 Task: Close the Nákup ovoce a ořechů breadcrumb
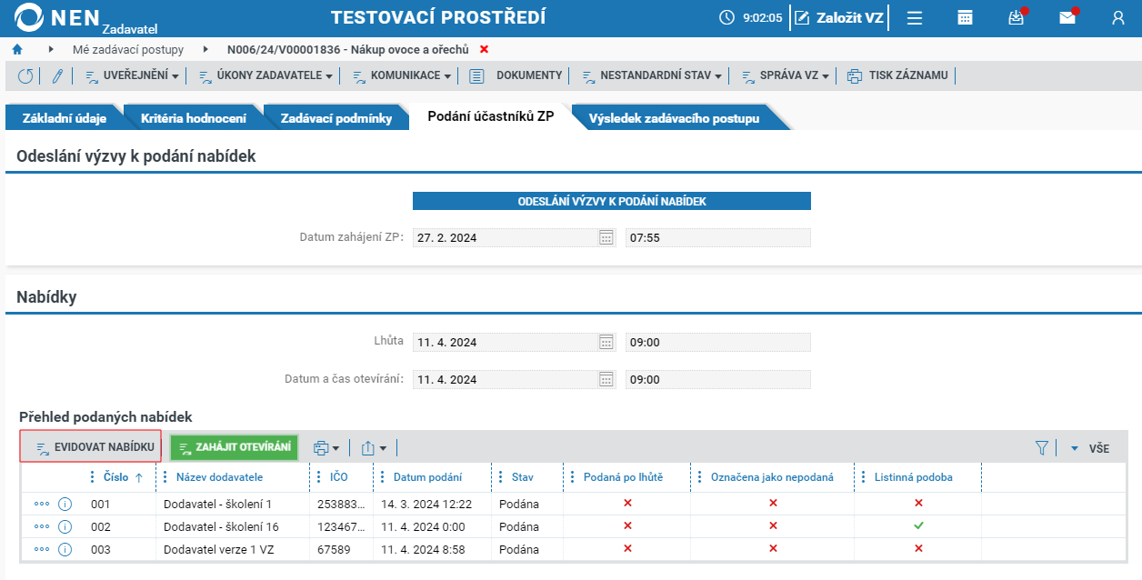click(x=484, y=49)
